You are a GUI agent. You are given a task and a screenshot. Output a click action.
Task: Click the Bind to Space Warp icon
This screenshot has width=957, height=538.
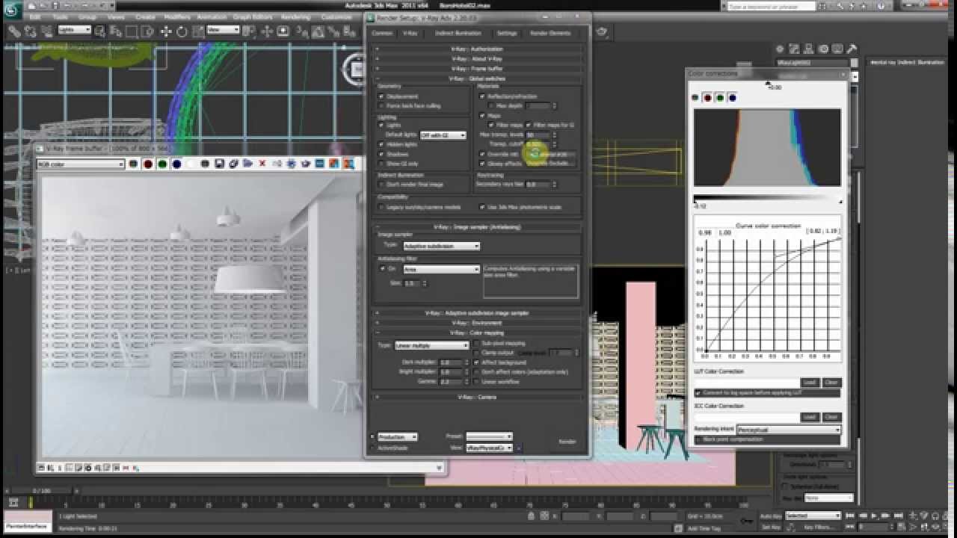coord(46,31)
